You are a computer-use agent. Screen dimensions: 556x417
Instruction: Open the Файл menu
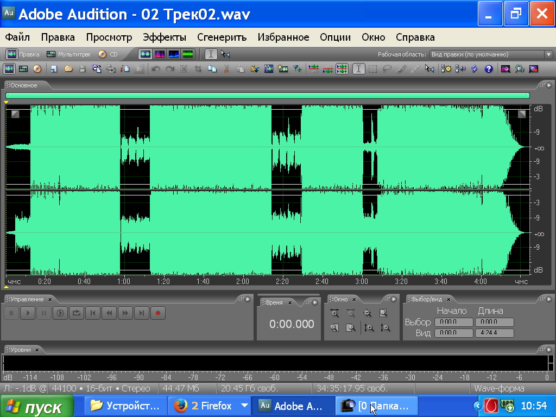17,37
